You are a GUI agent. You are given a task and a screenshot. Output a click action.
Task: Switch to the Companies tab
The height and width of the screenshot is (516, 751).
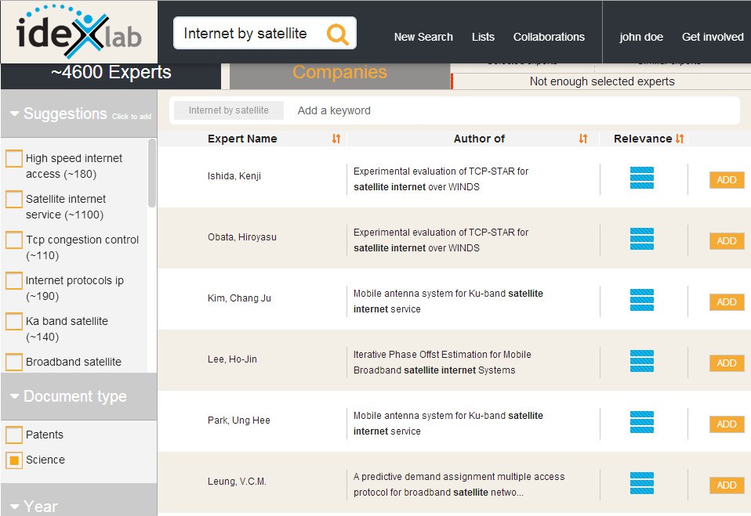(x=339, y=73)
